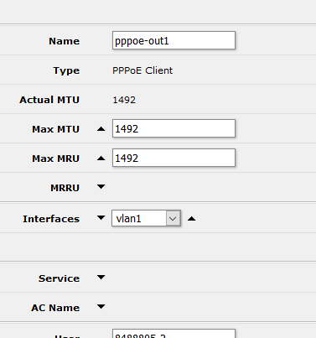Click the Max MRU input field
The image size is (316, 338).
(174, 158)
